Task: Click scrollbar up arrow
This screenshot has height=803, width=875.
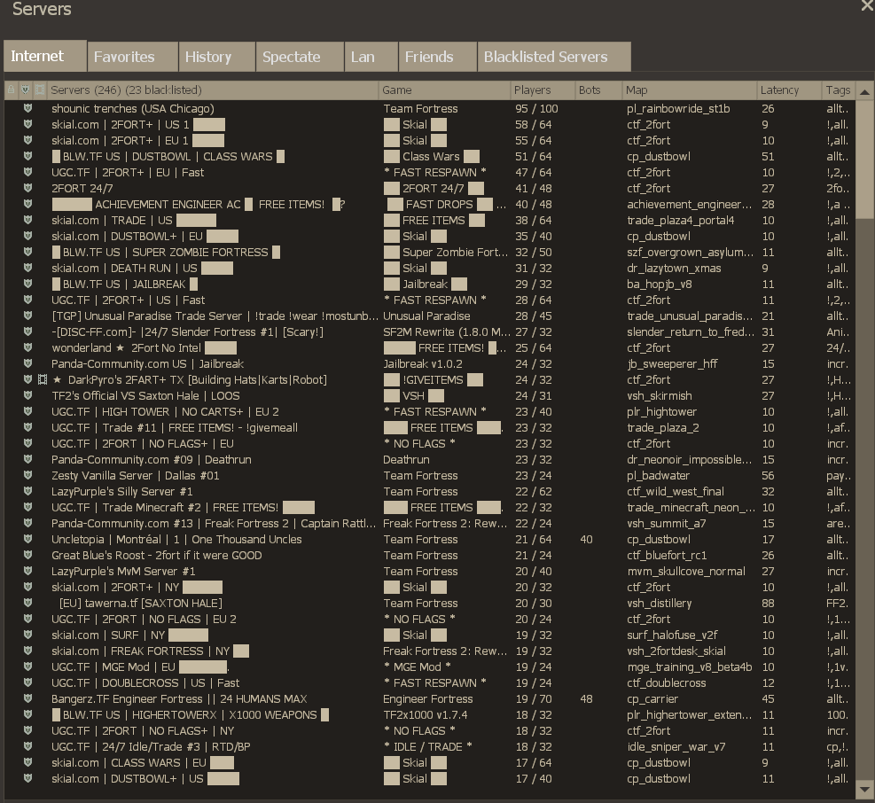Action: coord(864,91)
